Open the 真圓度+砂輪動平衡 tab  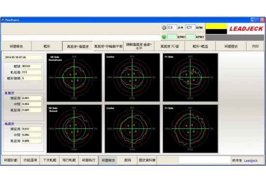(108, 46)
